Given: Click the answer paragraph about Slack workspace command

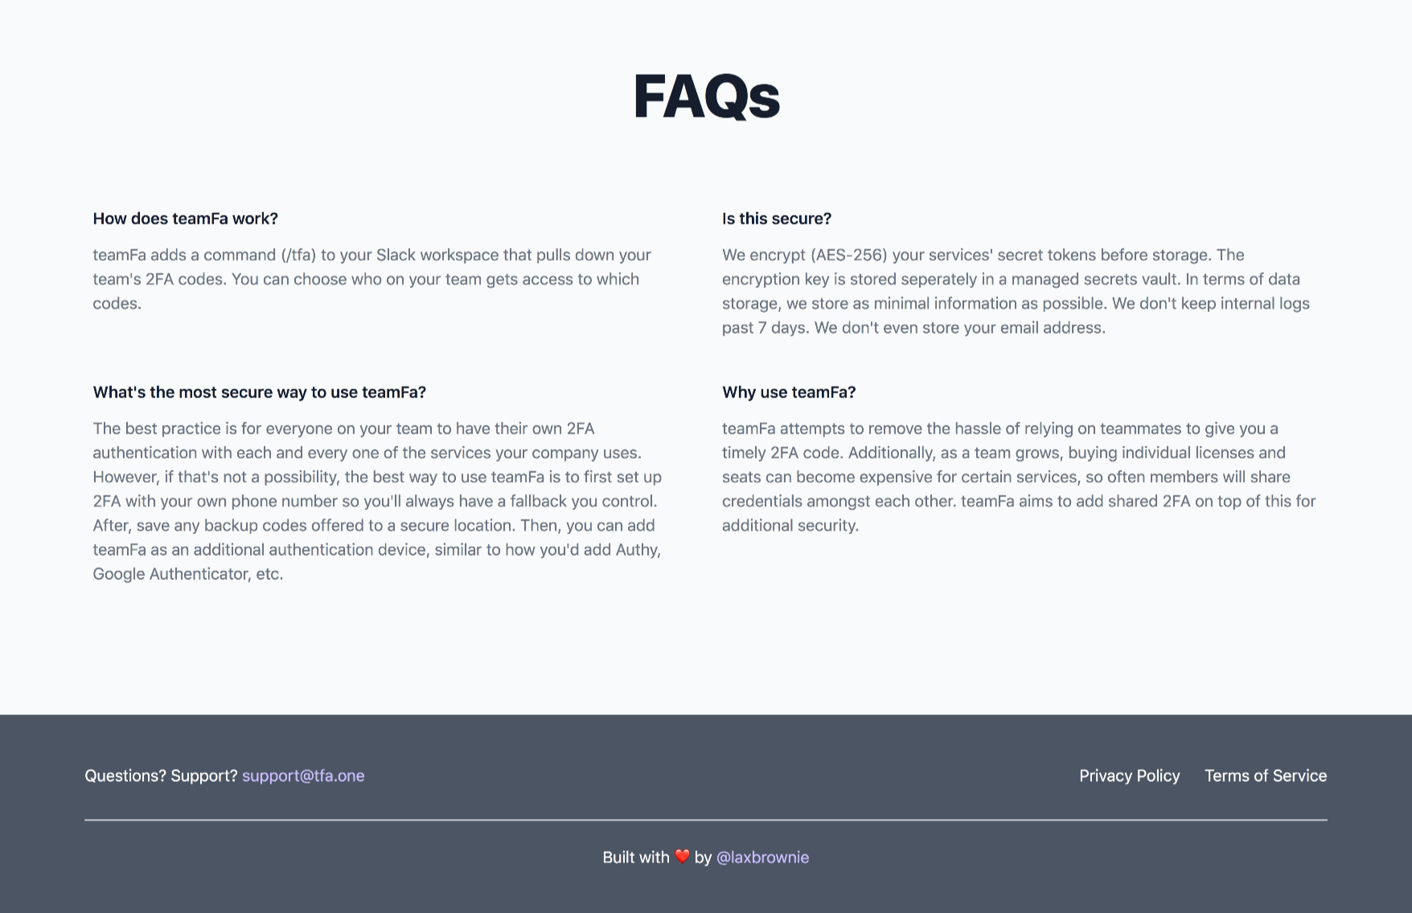Looking at the screenshot, I should click(x=371, y=279).
